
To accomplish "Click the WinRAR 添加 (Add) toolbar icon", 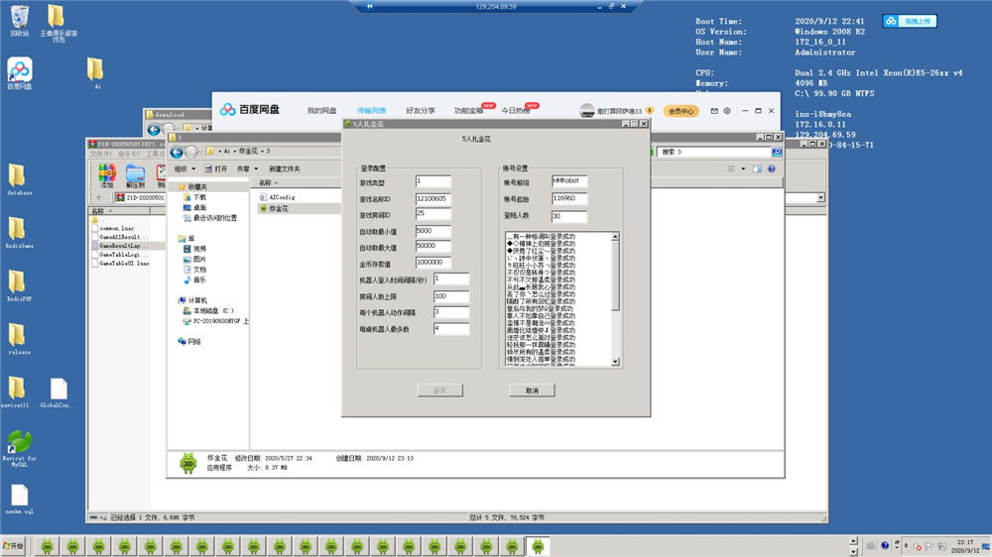I will [x=107, y=175].
